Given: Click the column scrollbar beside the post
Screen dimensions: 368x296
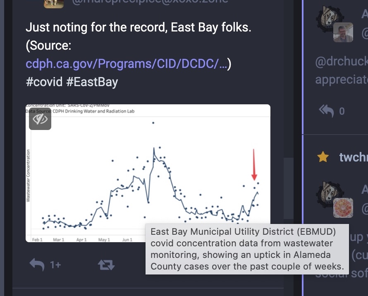Looking at the screenshot, I should point(289,188).
